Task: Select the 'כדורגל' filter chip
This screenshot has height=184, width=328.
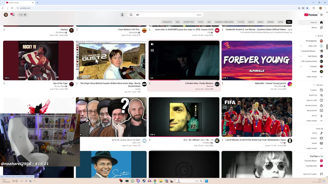Action: (201, 22)
